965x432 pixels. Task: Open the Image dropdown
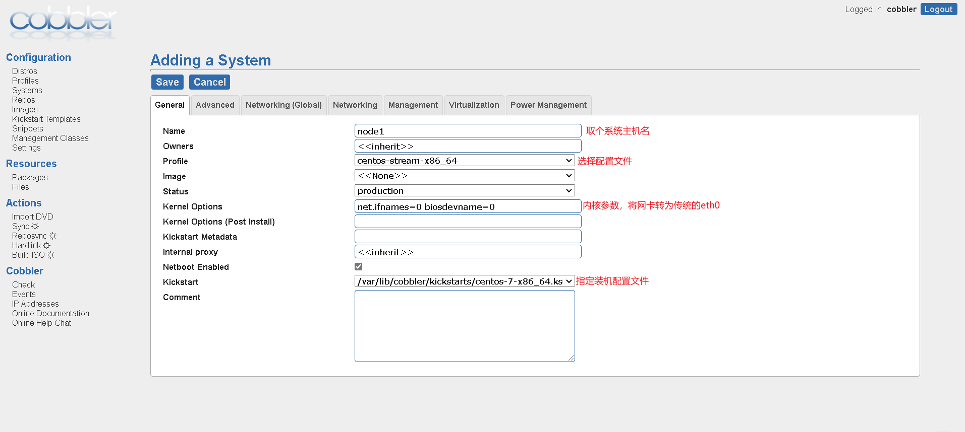tap(465, 176)
